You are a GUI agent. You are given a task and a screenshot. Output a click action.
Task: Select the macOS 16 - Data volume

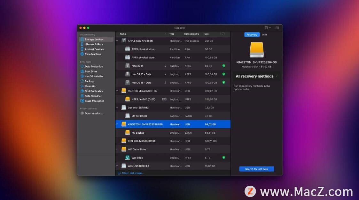(x=173, y=83)
